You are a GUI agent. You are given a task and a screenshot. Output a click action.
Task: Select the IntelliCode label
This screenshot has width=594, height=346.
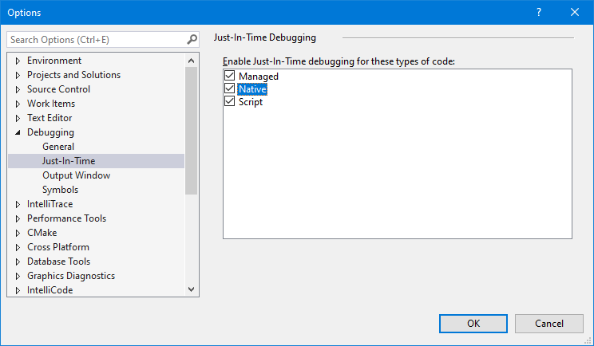click(x=50, y=290)
